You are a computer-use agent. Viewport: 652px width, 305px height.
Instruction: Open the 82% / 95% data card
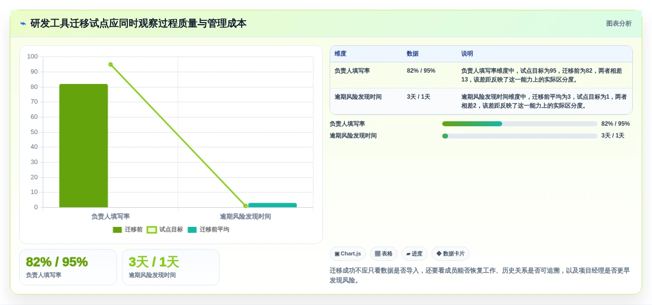pyautogui.click(x=68, y=267)
